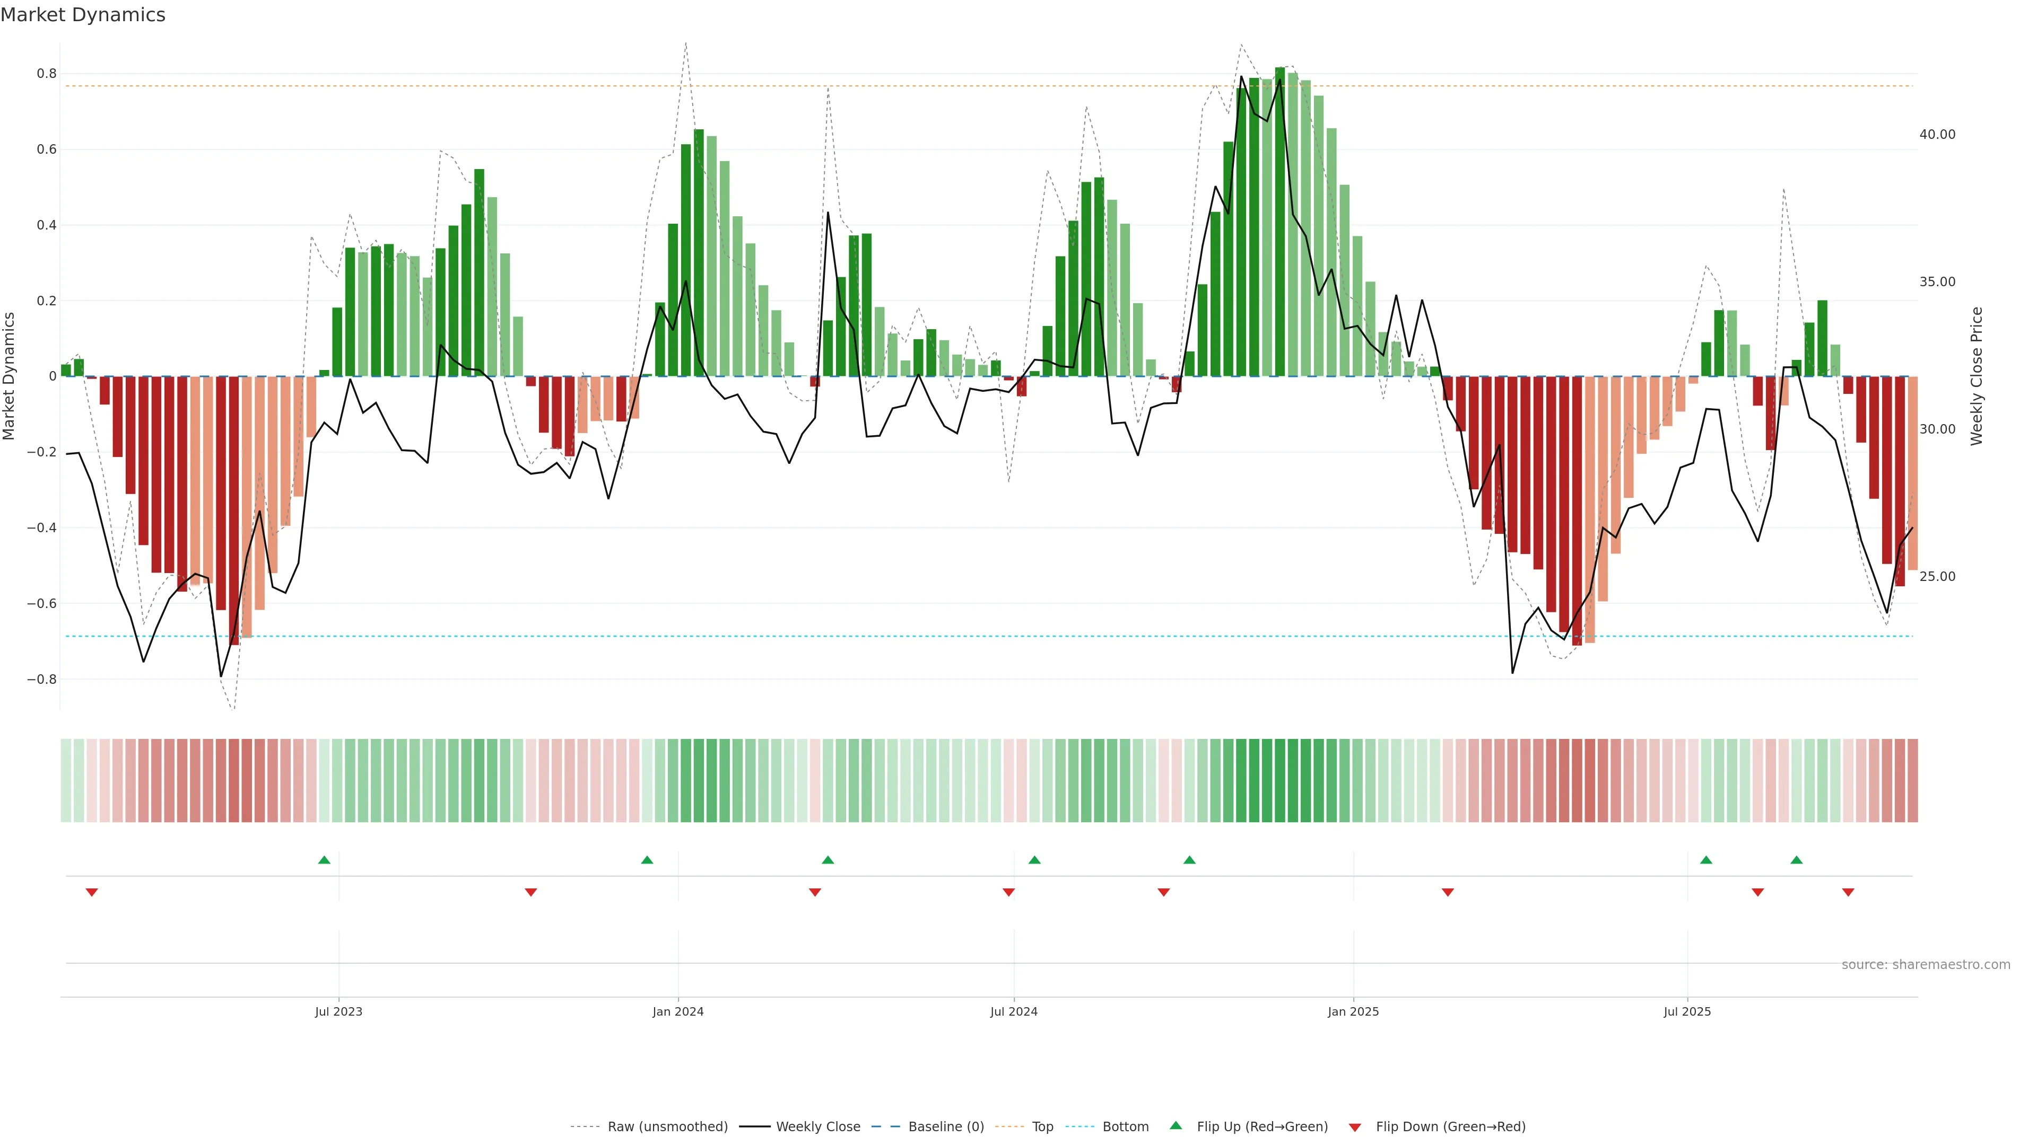Click the green flip-up triangle just after Jul 2024
Image resolution: width=2037 pixels, height=1145 pixels.
1034,860
